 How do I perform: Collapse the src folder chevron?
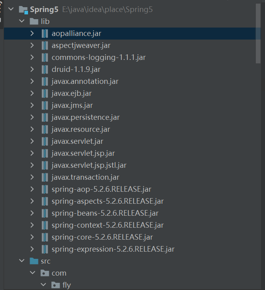click(x=22, y=261)
